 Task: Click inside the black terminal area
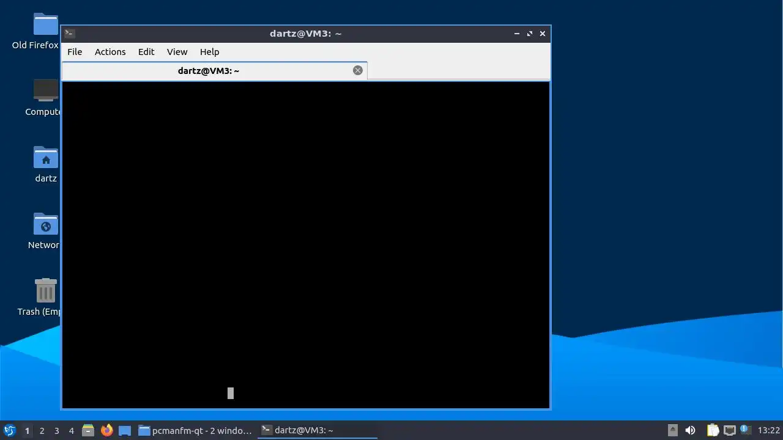click(306, 244)
